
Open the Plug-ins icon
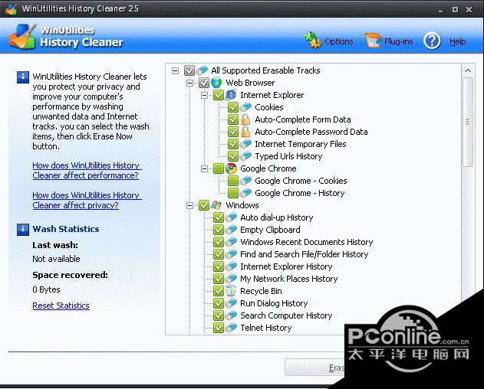pos(373,41)
